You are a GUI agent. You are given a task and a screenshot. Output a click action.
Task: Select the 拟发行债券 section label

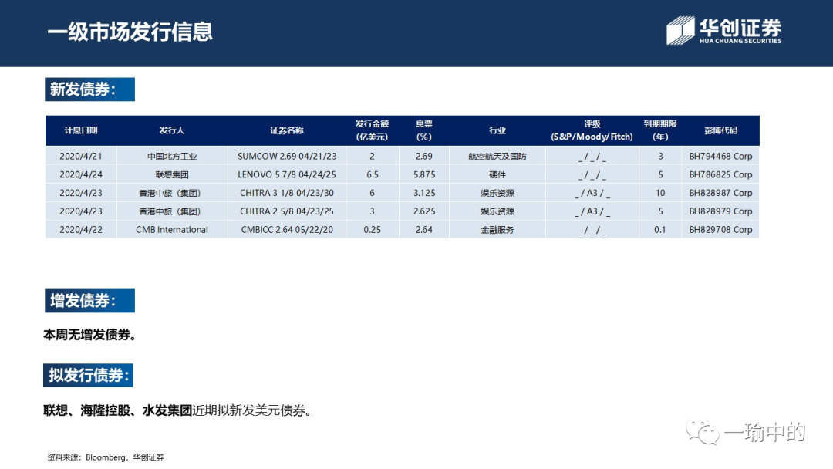point(88,376)
